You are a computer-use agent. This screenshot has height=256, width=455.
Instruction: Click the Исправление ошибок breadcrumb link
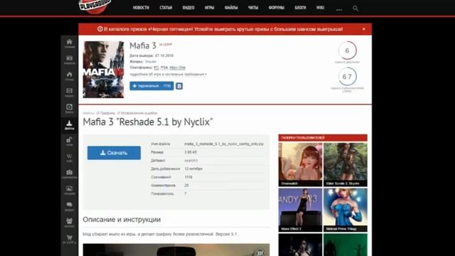tap(139, 113)
